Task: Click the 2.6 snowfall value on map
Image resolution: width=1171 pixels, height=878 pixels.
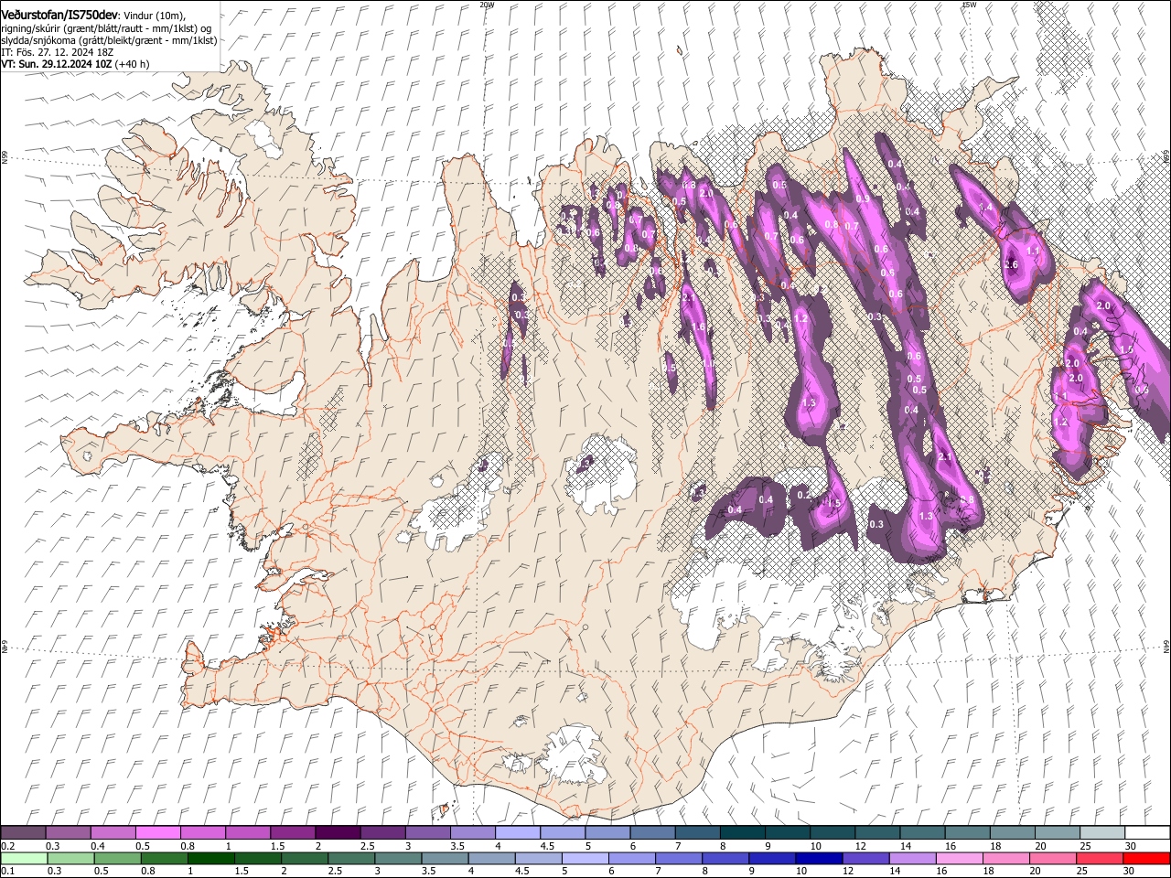Action: point(1011,265)
